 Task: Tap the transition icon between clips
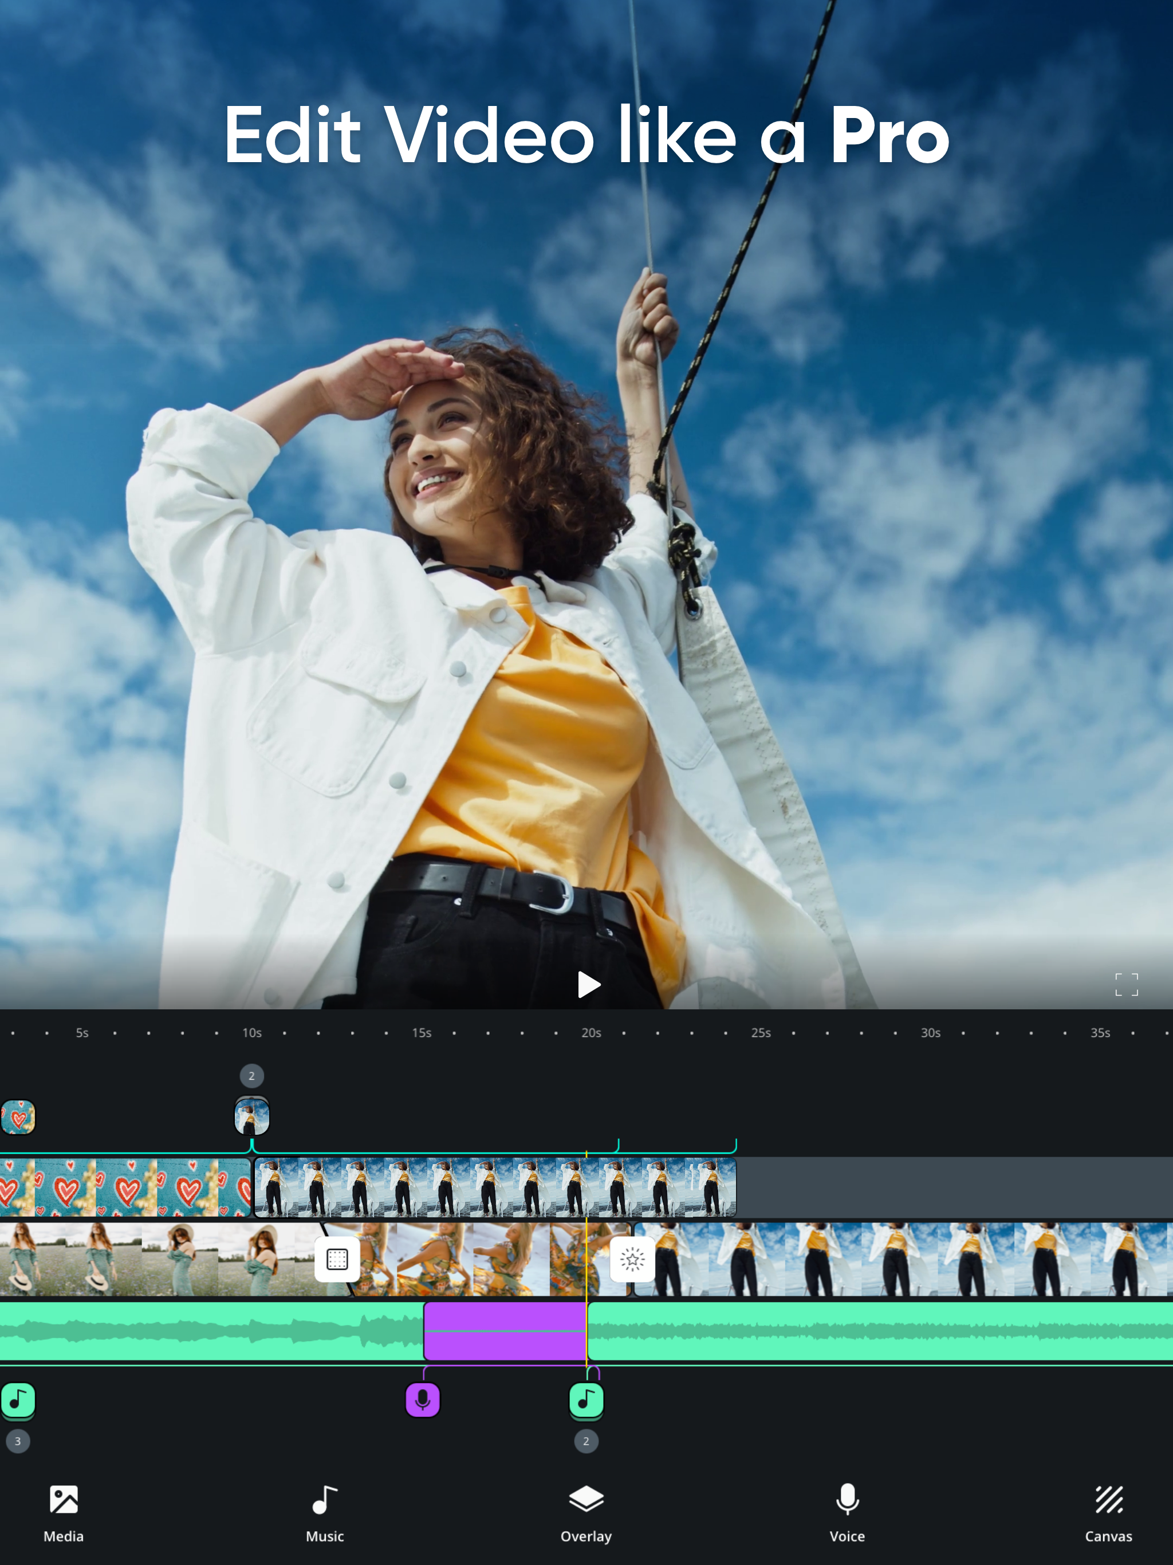coord(337,1259)
